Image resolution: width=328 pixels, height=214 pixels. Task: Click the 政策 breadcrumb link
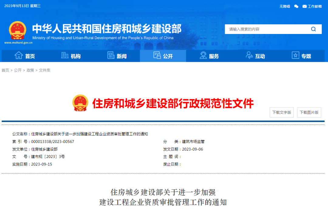[x=30, y=70]
